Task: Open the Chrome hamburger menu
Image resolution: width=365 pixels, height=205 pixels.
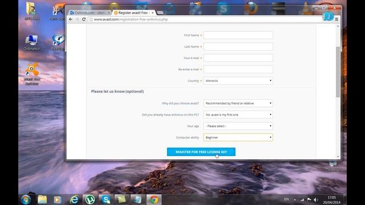Action: [x=336, y=19]
